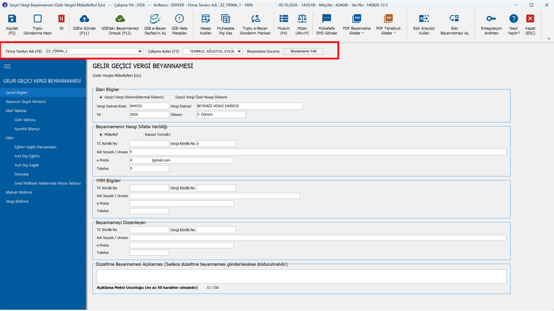Screen dimensions: 554x311
Task: Expand the Firma Tanıtıcı Adı dropdown
Action: pyautogui.click(x=140, y=51)
